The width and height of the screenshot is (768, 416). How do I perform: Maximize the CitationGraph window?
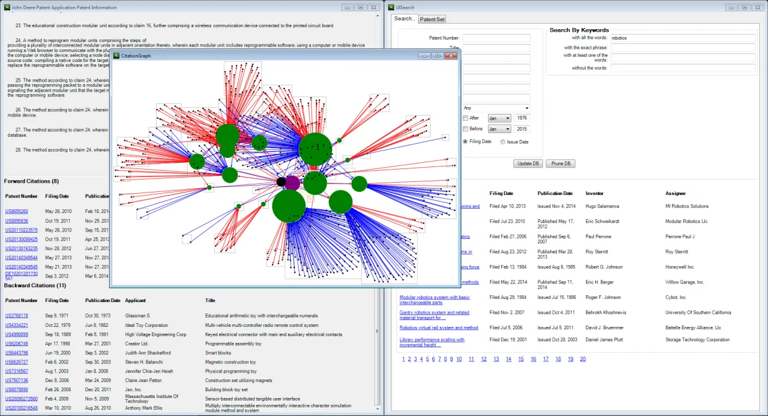[x=437, y=56]
